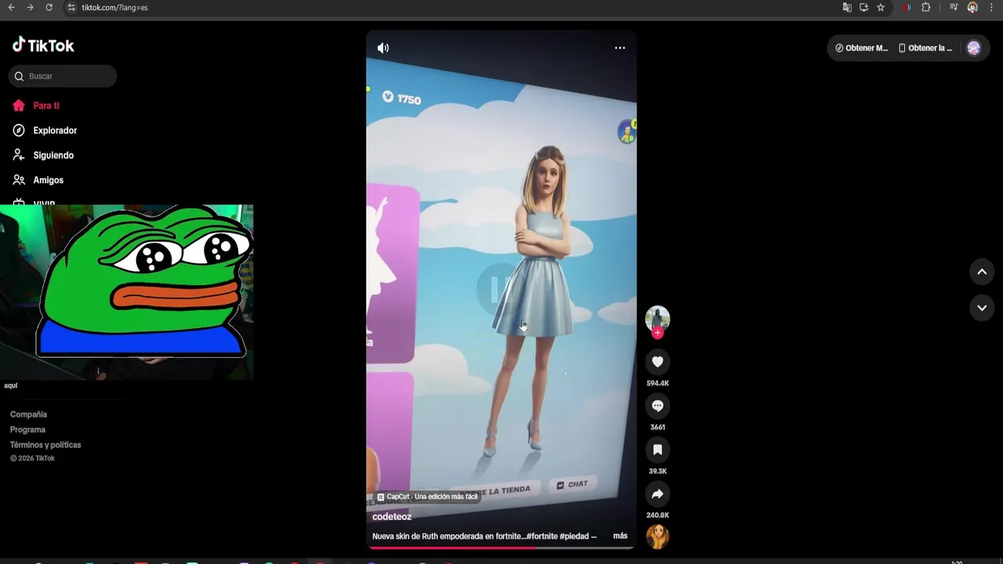Viewport: 1003px width, 564px height.
Task: Open Chrome three-dot menu
Action: coord(992,7)
